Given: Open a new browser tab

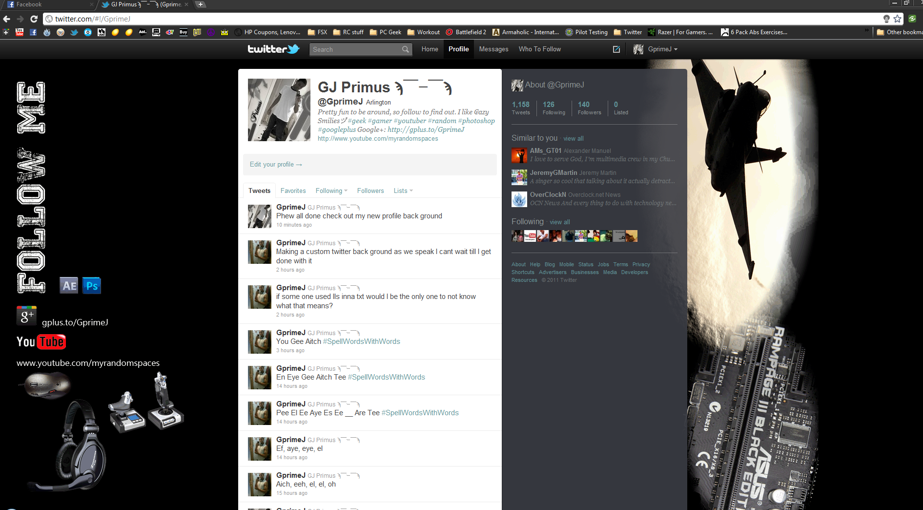Looking at the screenshot, I should click(201, 4).
